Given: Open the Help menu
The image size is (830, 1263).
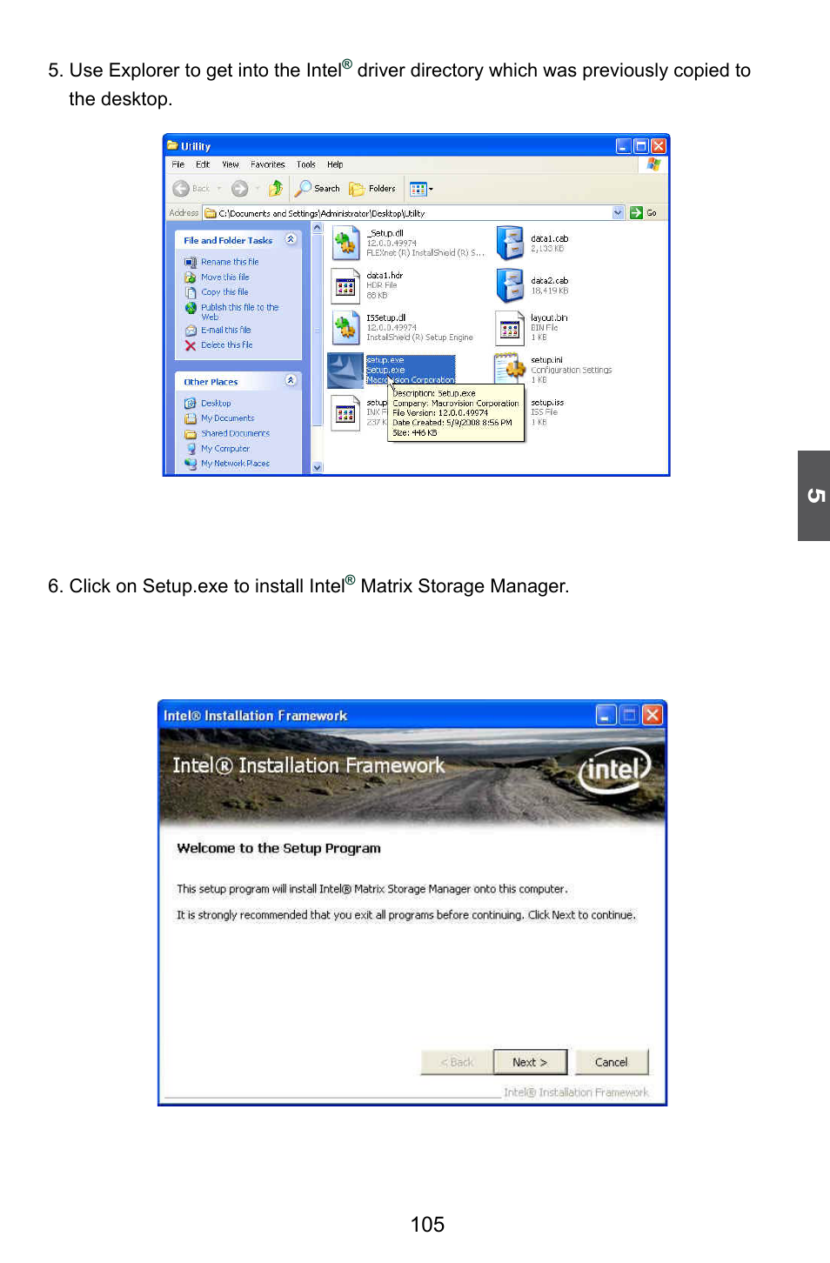Looking at the screenshot, I should click(x=335, y=164).
